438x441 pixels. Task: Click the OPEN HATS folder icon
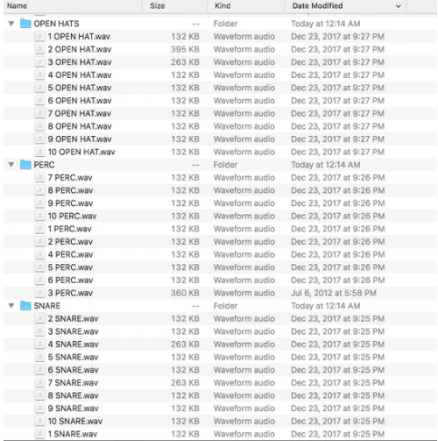pos(25,24)
